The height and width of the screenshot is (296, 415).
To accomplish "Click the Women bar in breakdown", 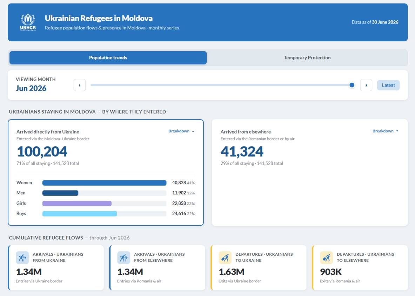I will click(x=104, y=183).
